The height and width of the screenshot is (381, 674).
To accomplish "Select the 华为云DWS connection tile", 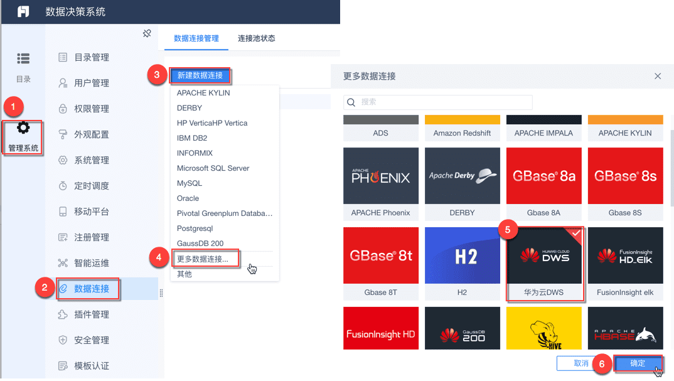I will (543, 264).
